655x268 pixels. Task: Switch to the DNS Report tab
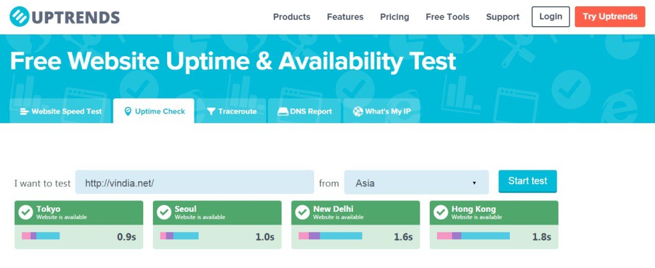(305, 111)
